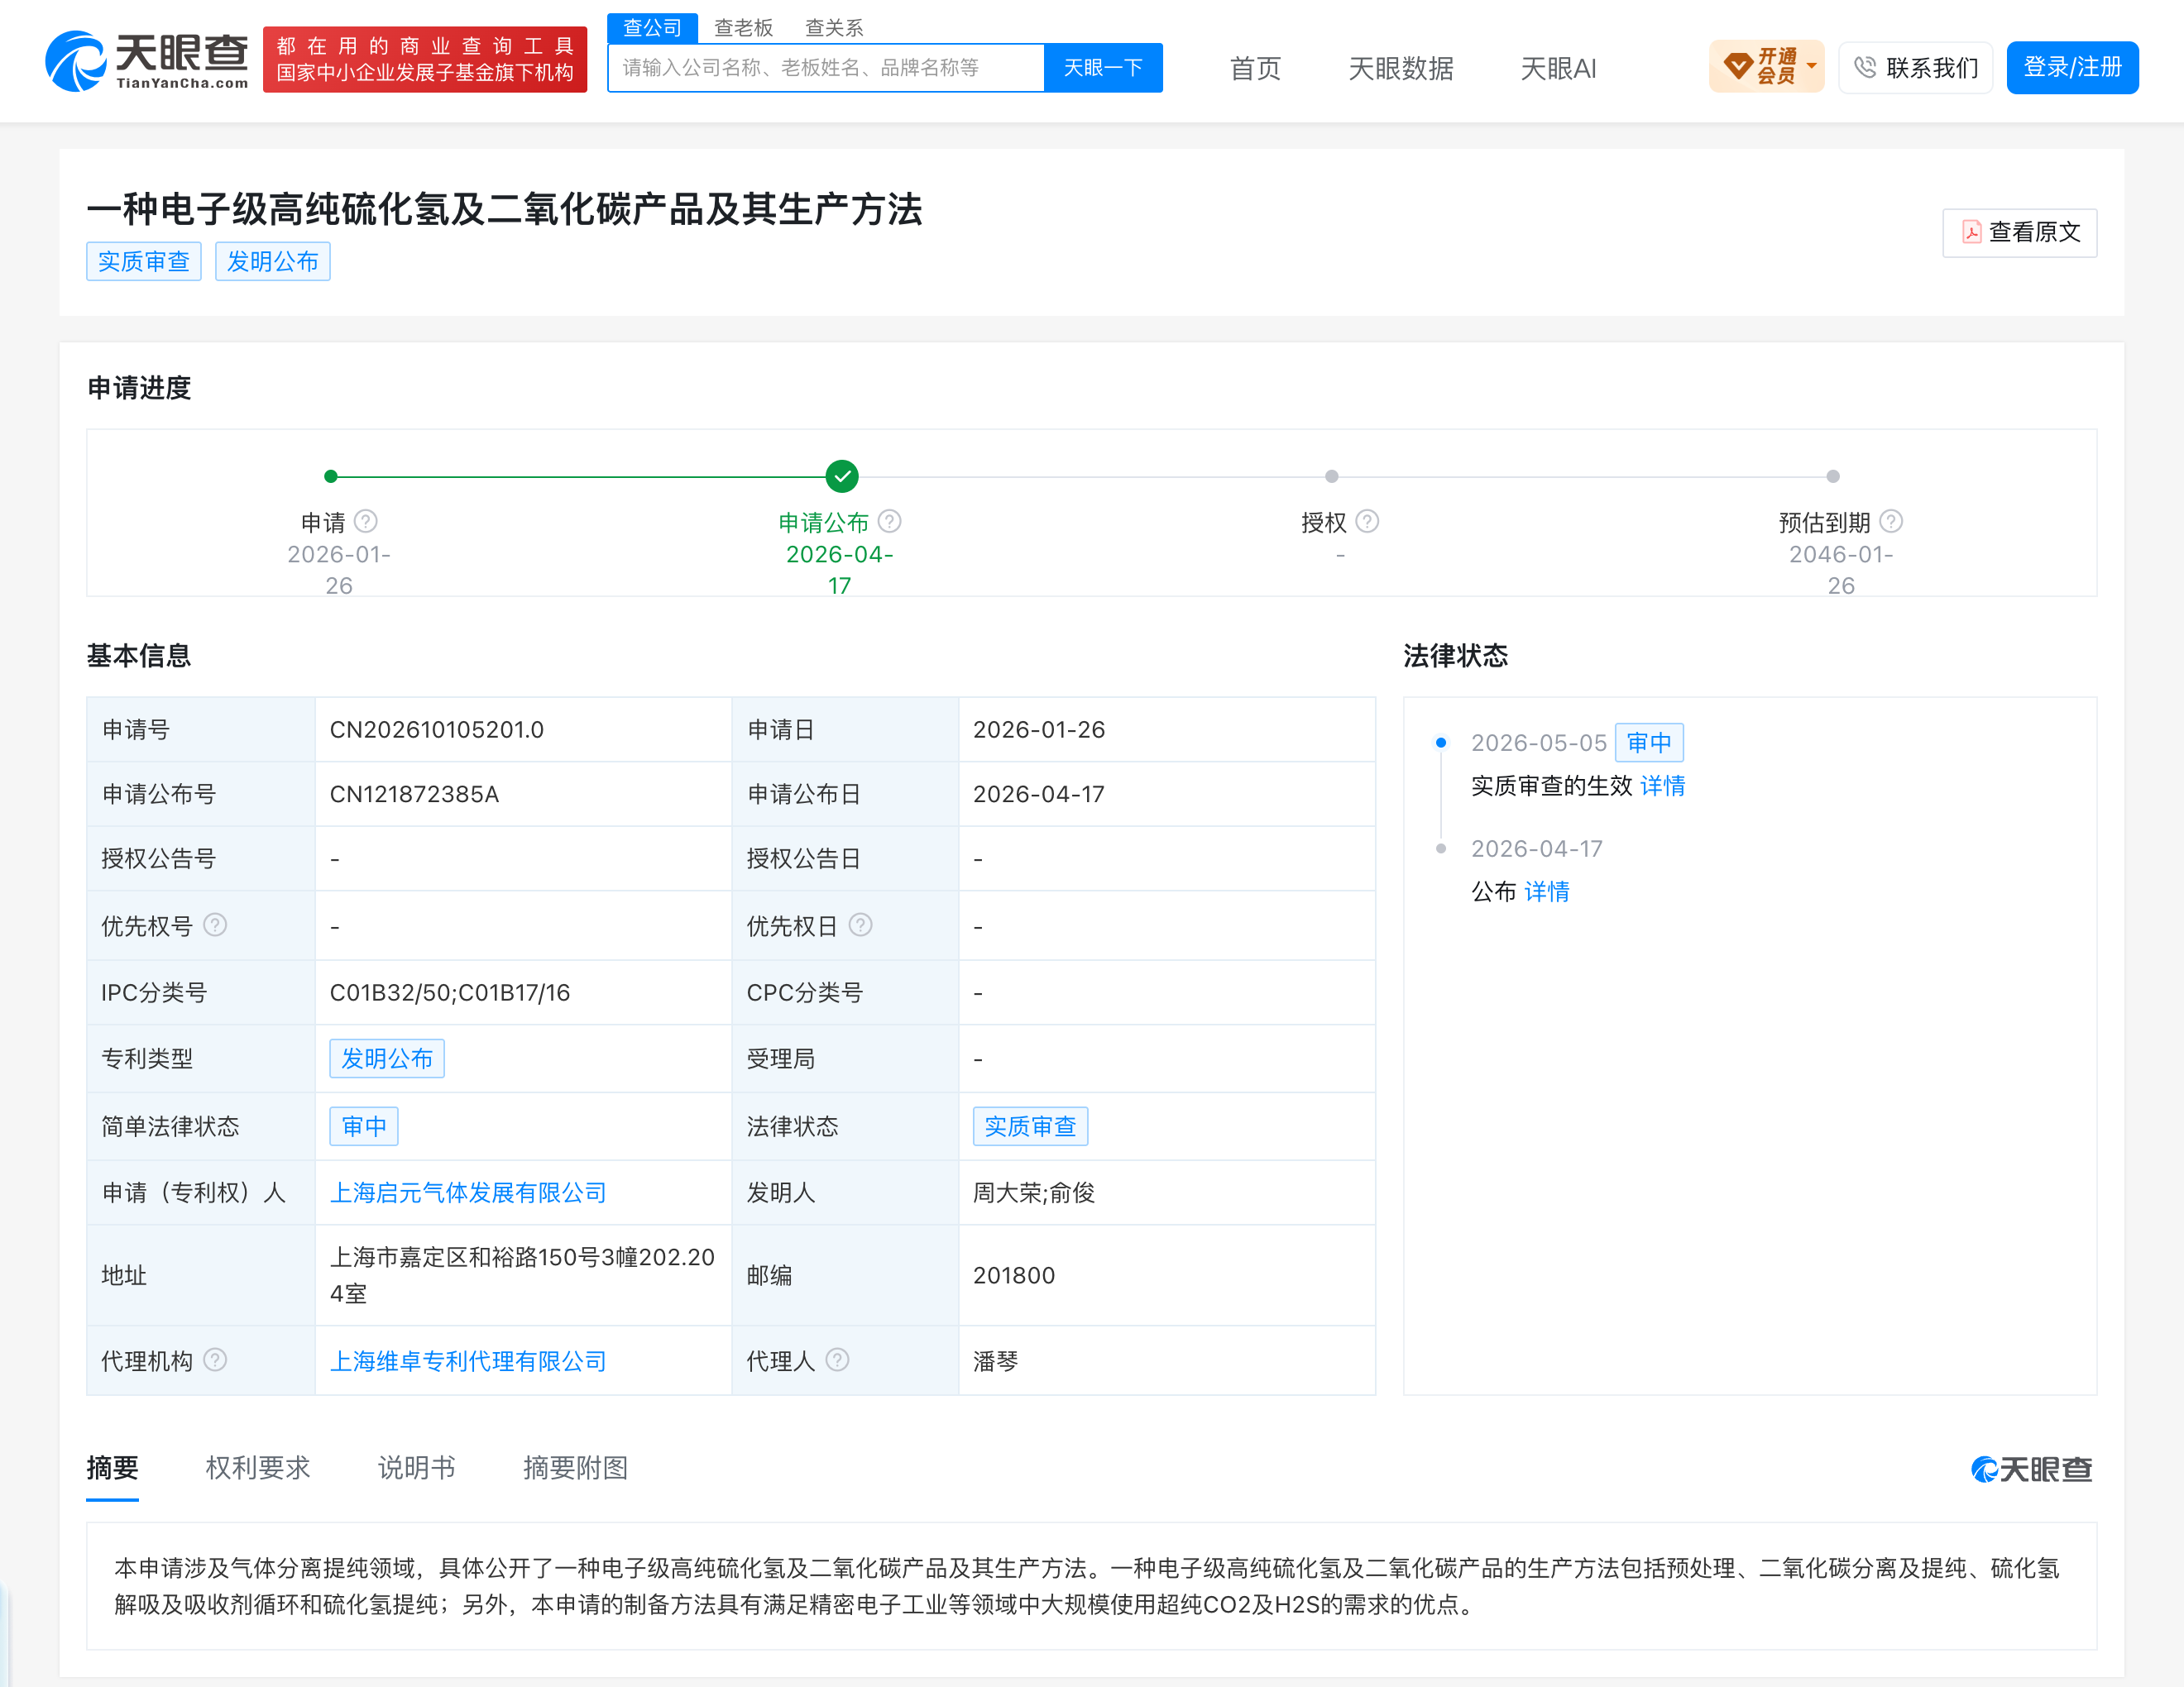The width and height of the screenshot is (2184, 1687).
Task: Click help icon next to 申请 step
Action: coord(366,522)
